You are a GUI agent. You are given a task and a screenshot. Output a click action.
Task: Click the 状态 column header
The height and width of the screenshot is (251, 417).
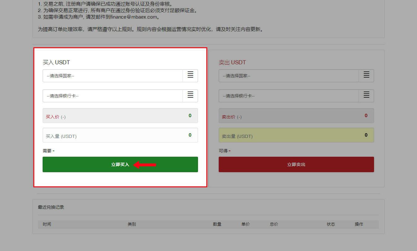click(x=331, y=224)
